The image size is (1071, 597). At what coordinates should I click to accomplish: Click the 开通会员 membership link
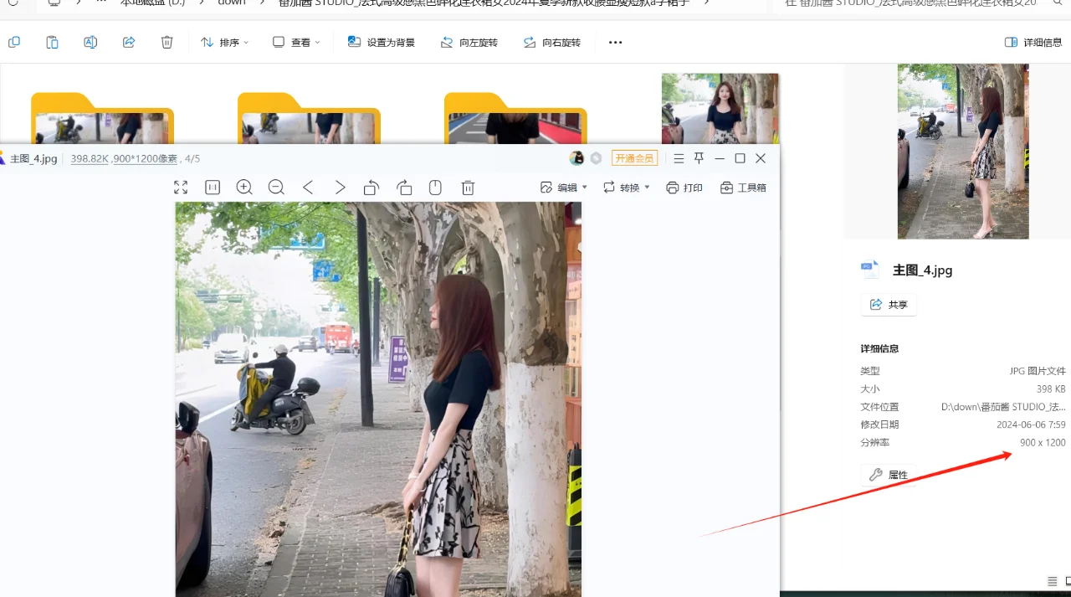634,157
